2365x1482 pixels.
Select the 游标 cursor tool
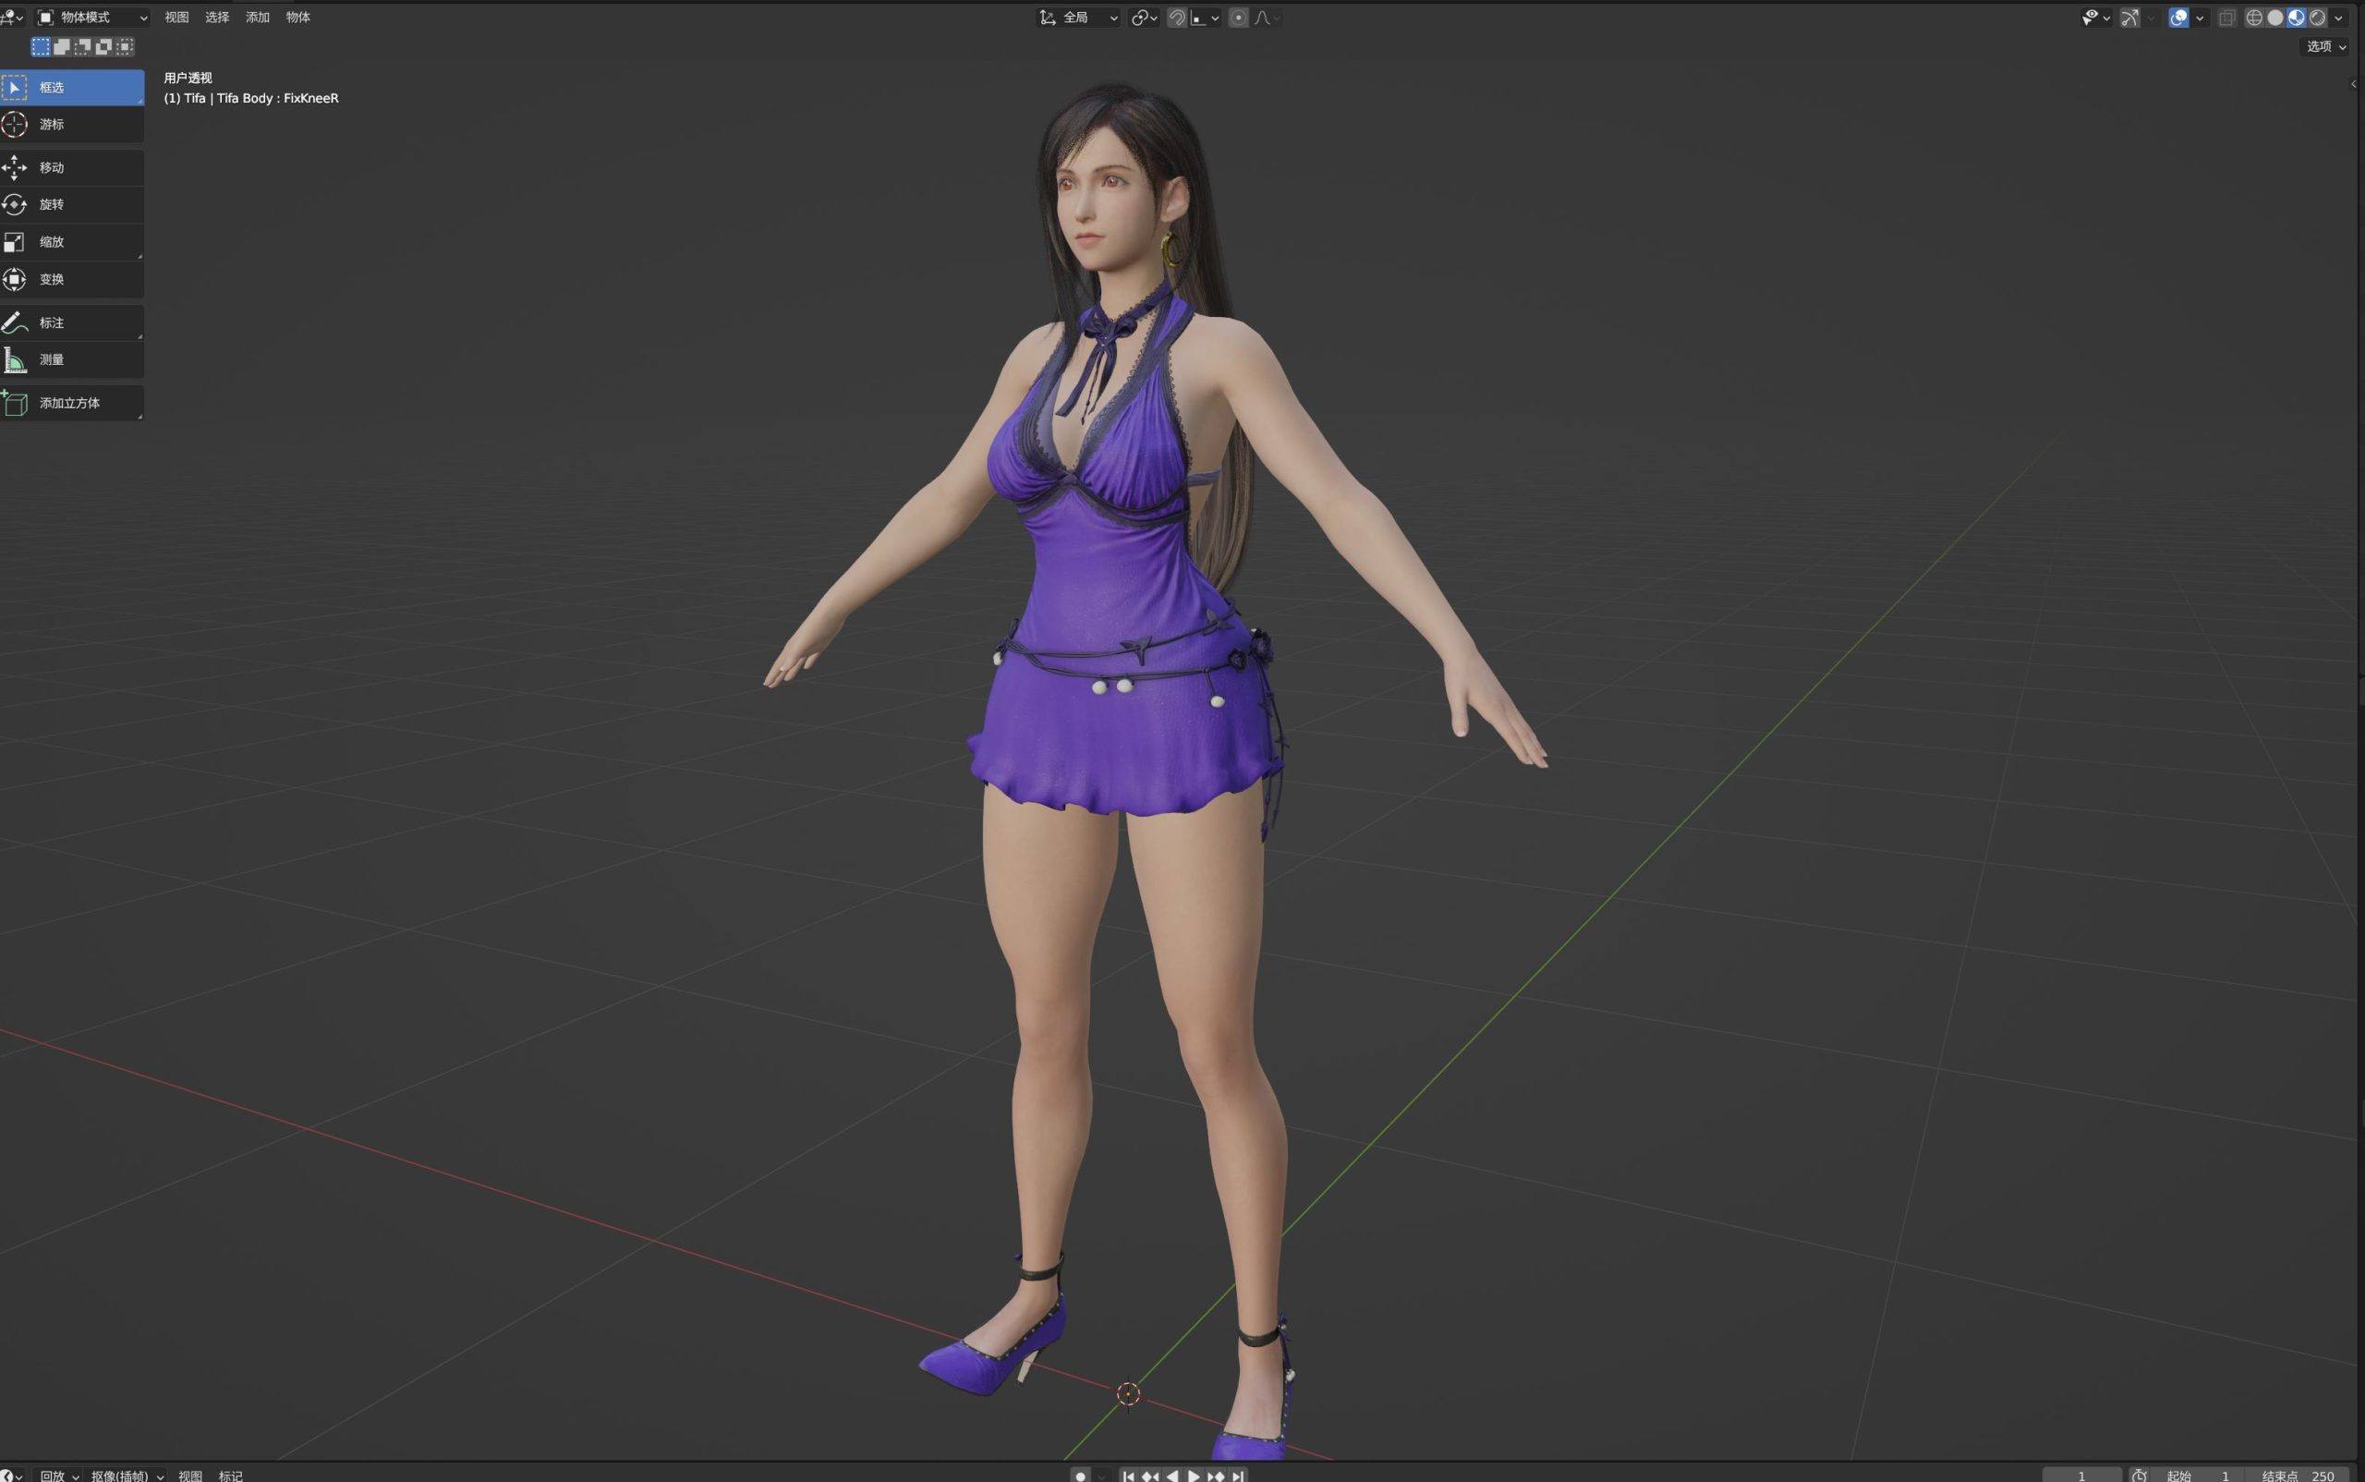pos(71,125)
